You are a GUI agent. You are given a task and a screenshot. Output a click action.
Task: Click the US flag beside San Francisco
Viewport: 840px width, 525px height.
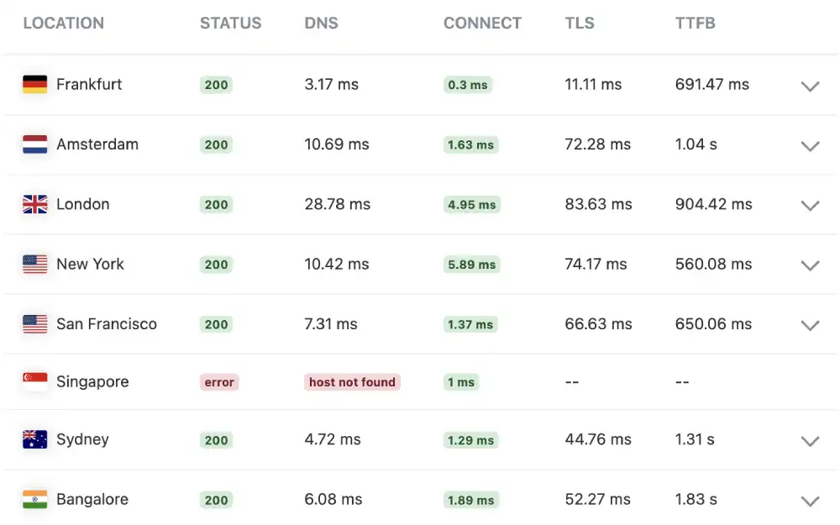34,323
